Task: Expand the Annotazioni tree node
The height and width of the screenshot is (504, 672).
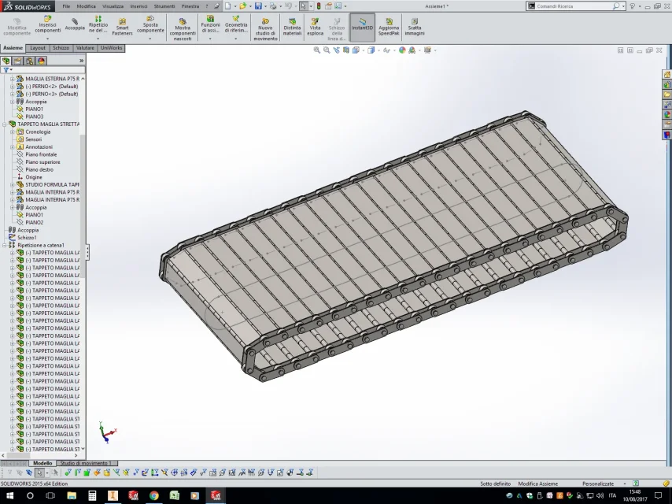Action: 12,146
